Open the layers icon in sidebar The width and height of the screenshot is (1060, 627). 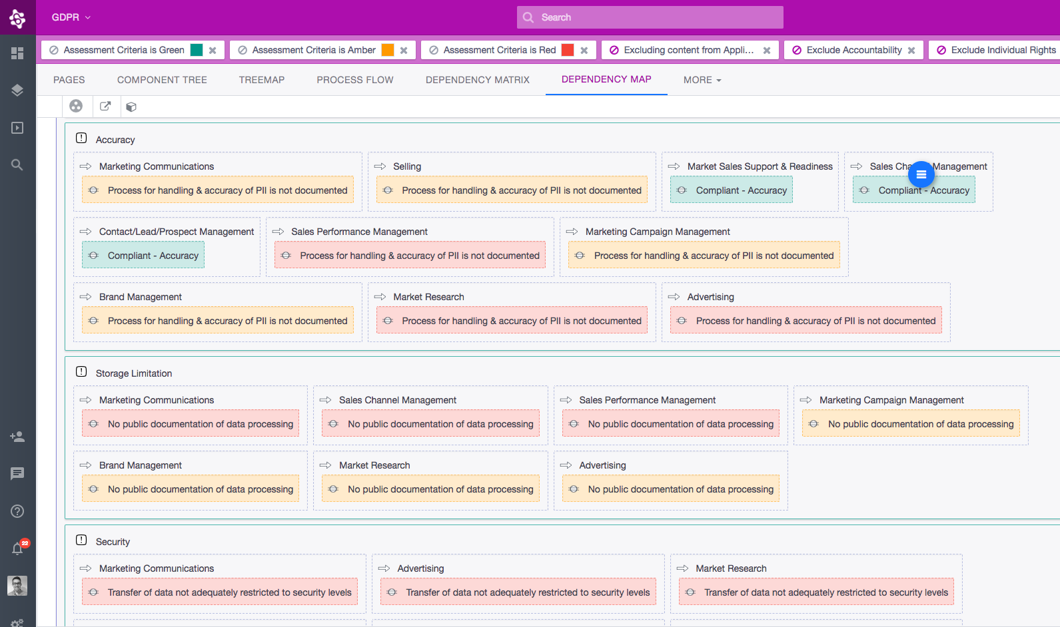click(x=17, y=91)
